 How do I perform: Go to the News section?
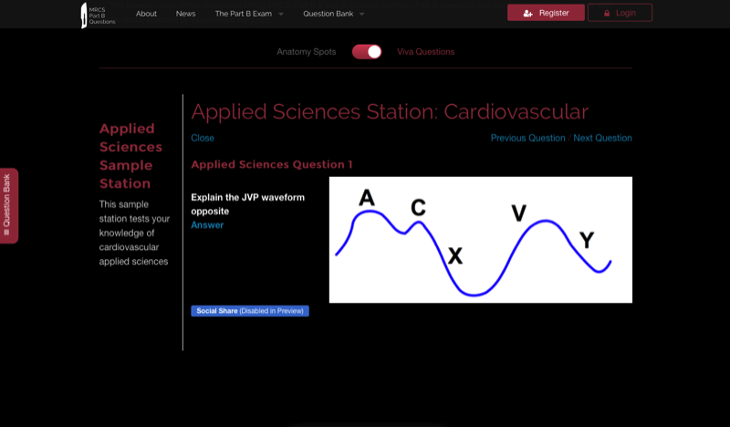click(x=185, y=14)
